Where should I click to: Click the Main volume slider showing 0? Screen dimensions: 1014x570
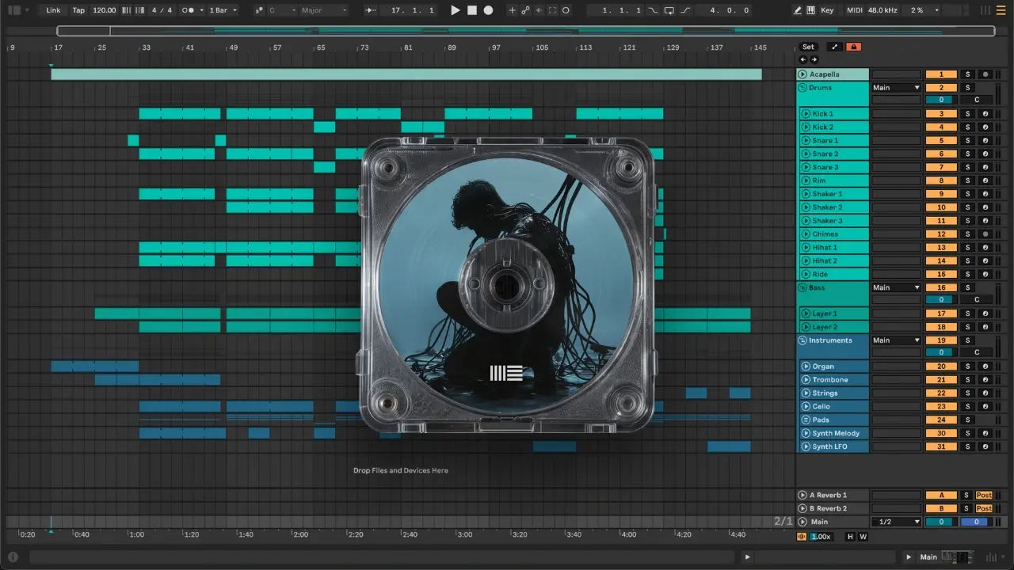click(x=941, y=522)
